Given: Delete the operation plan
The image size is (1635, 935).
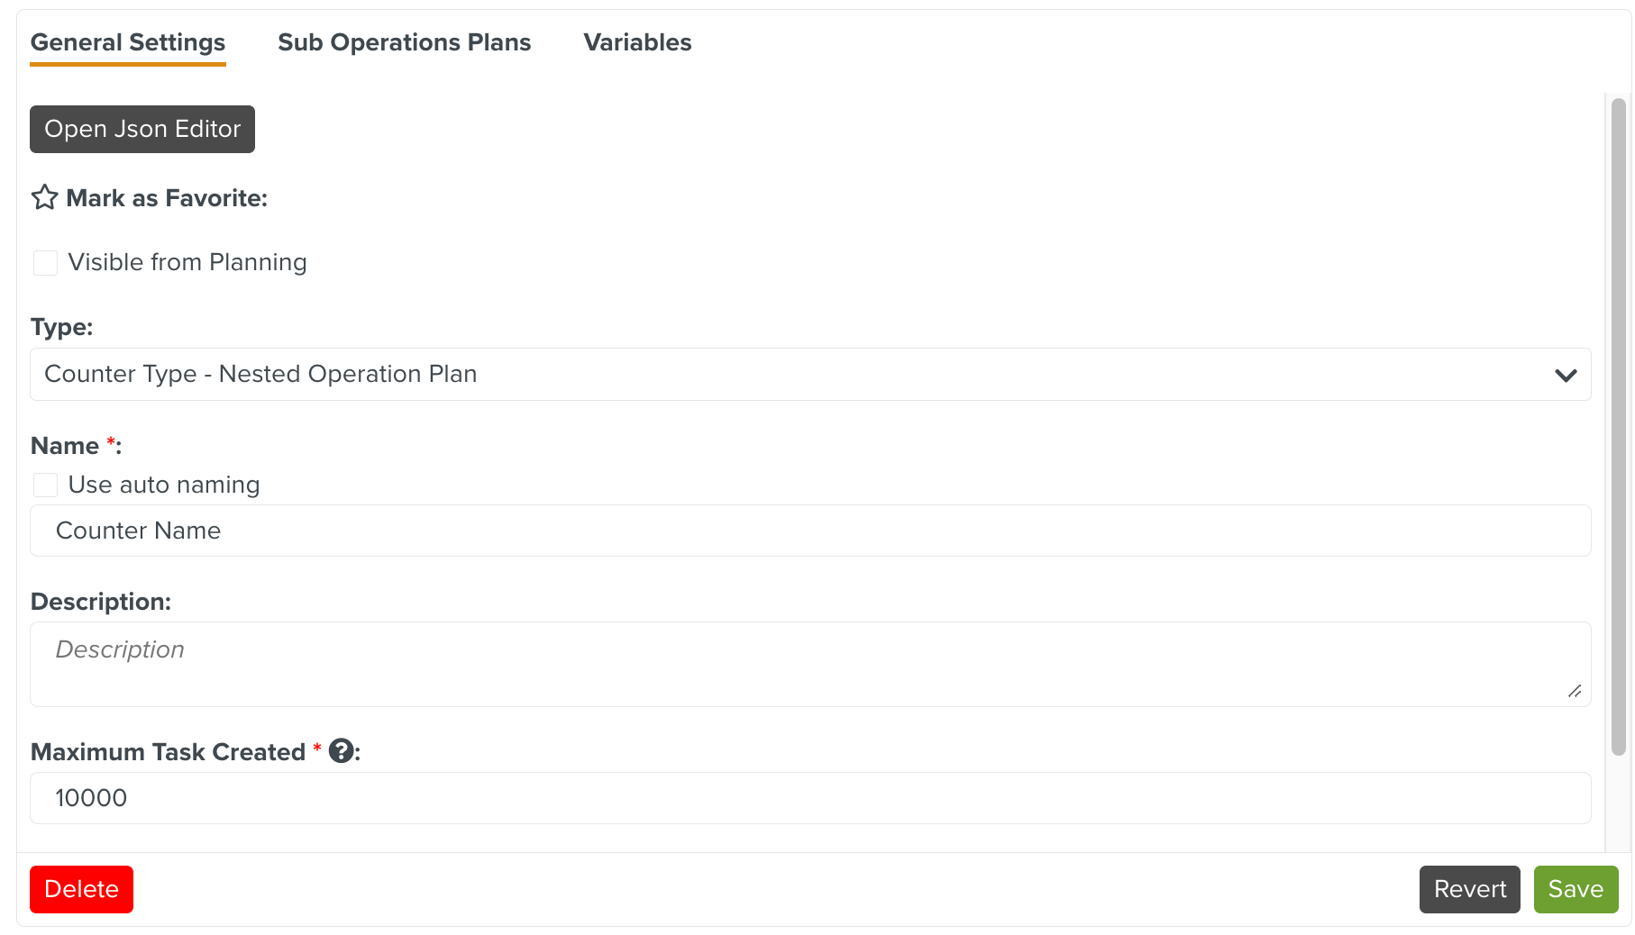Looking at the screenshot, I should (x=81, y=890).
